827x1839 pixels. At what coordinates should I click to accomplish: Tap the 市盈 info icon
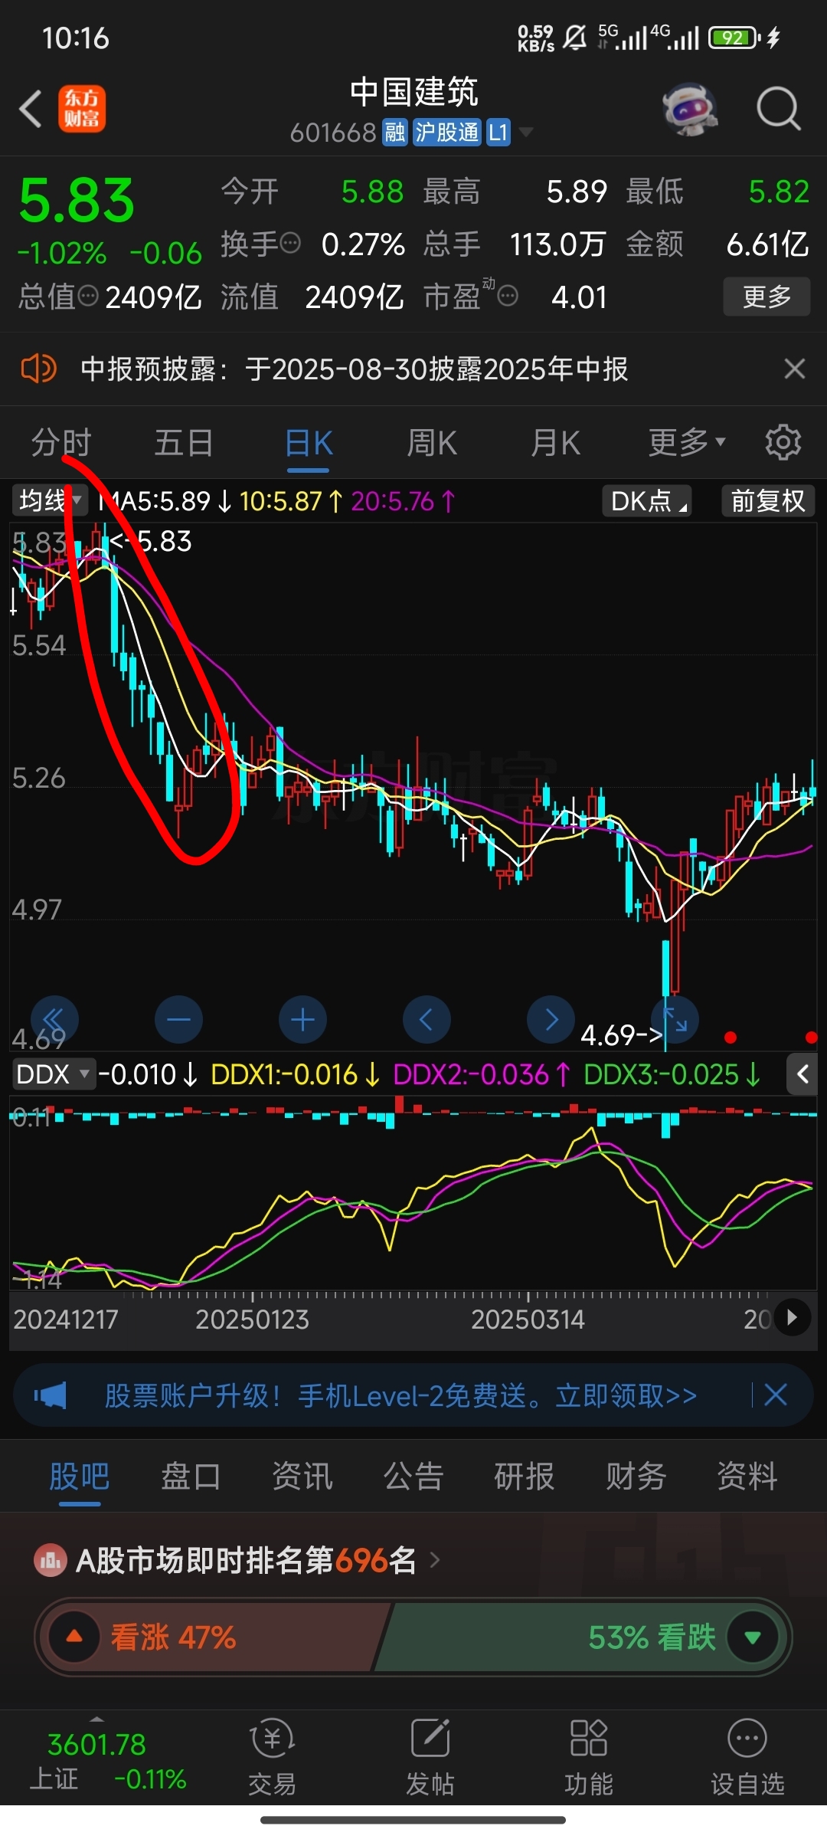[508, 296]
